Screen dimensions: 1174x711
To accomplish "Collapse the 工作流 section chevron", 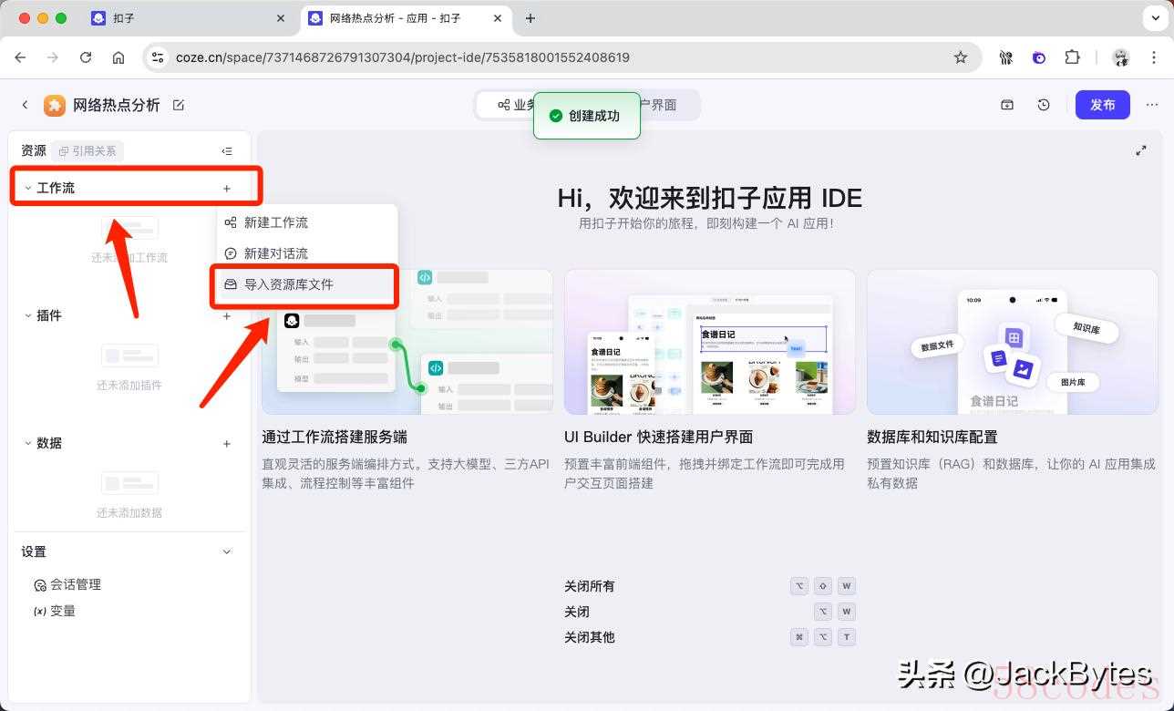I will (x=28, y=189).
